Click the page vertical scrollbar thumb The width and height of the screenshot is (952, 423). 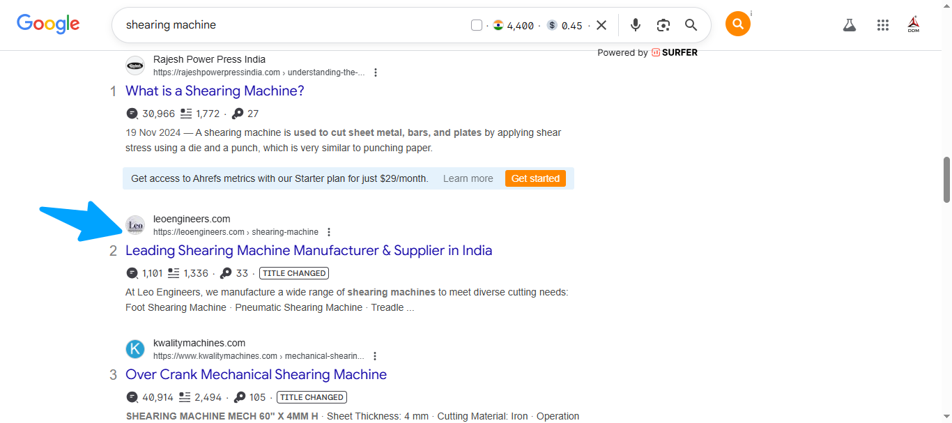pos(946,179)
